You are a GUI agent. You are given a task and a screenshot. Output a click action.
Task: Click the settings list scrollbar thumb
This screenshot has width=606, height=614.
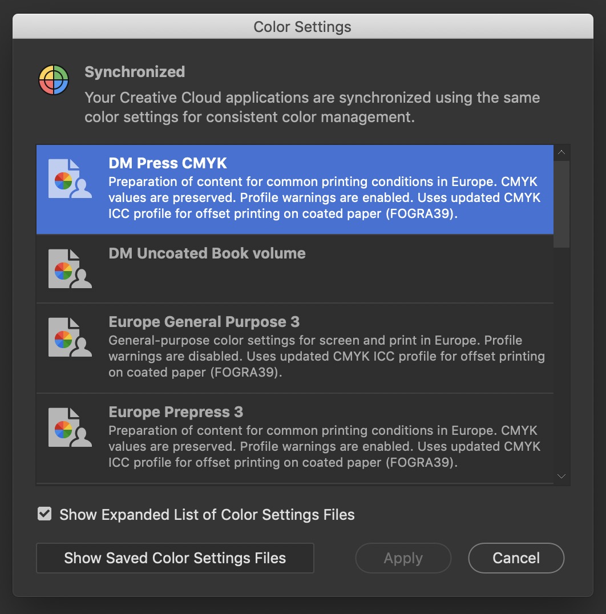tap(561, 203)
